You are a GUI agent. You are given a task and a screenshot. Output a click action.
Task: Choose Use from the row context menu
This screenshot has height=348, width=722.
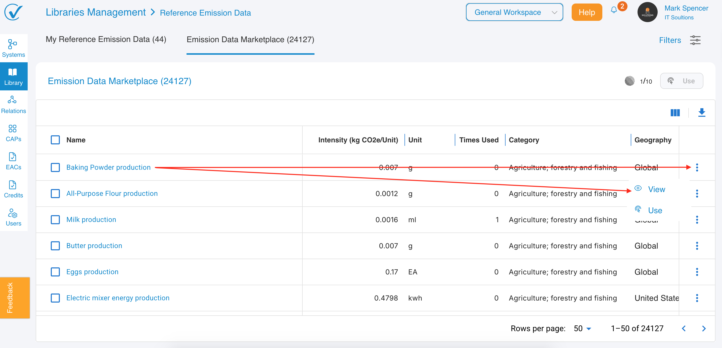pyautogui.click(x=654, y=210)
